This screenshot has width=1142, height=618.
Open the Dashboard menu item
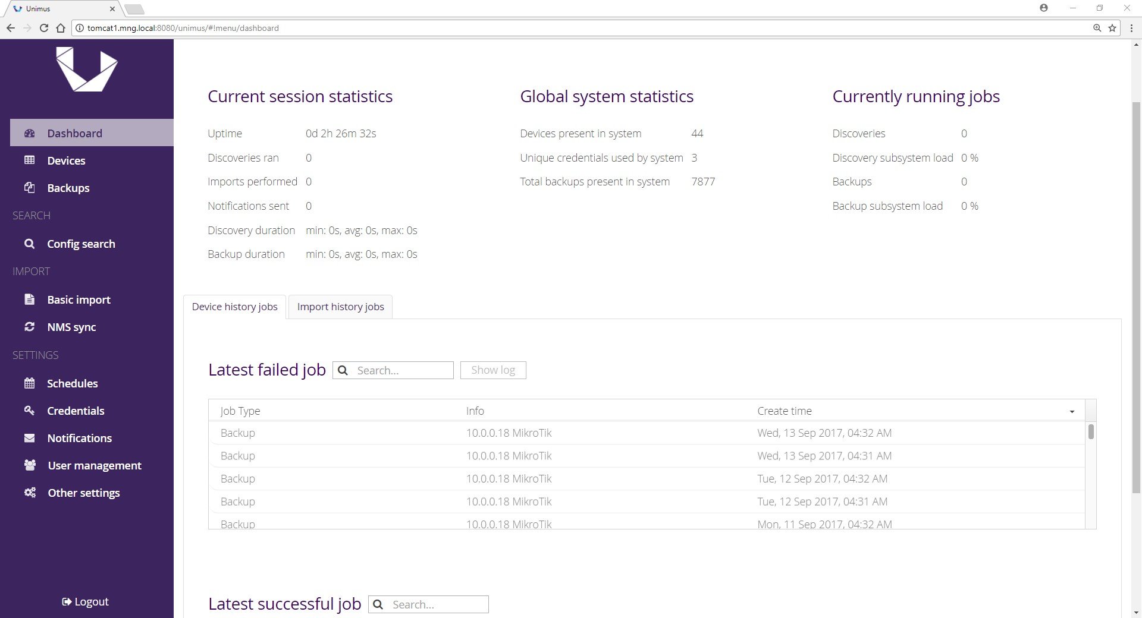(x=92, y=133)
